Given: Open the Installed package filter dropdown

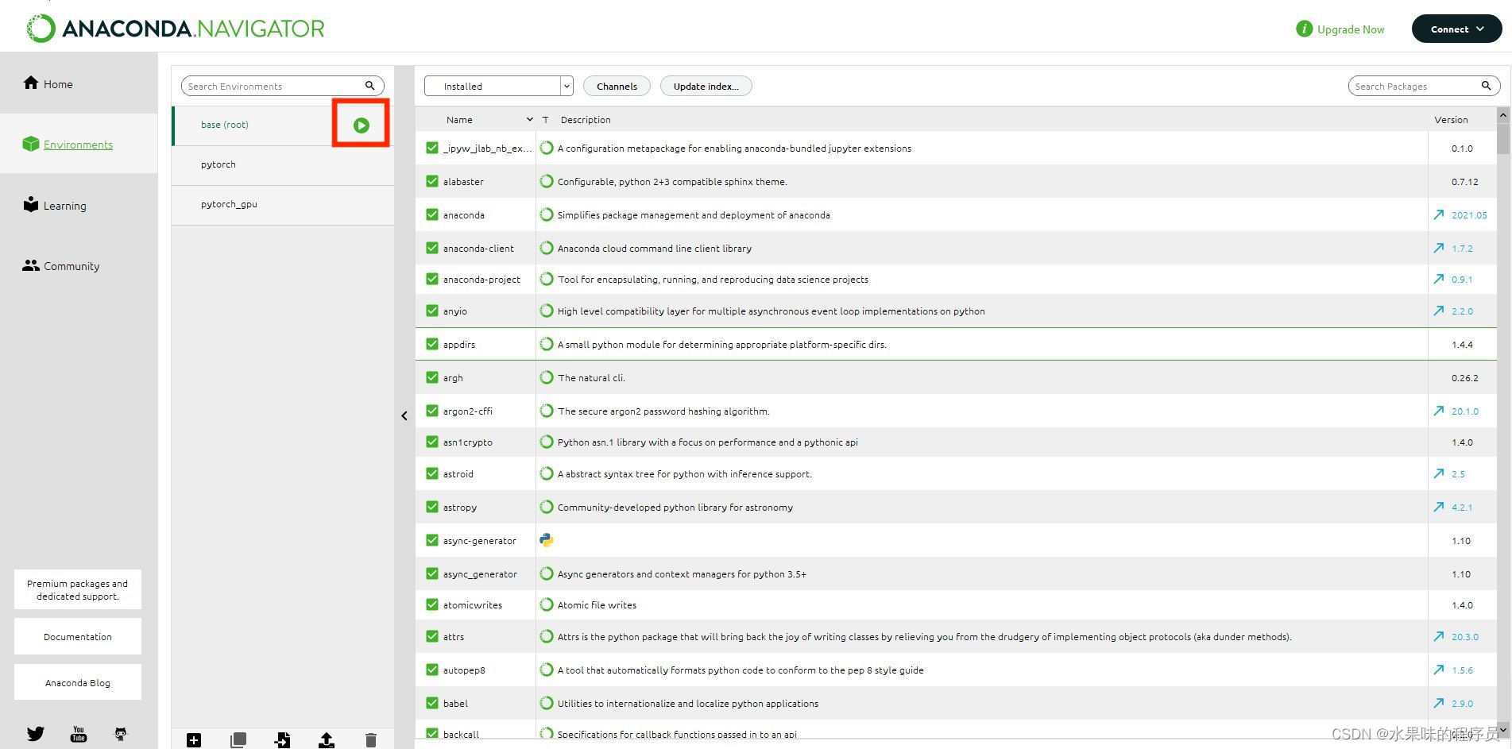Looking at the screenshot, I should (498, 86).
